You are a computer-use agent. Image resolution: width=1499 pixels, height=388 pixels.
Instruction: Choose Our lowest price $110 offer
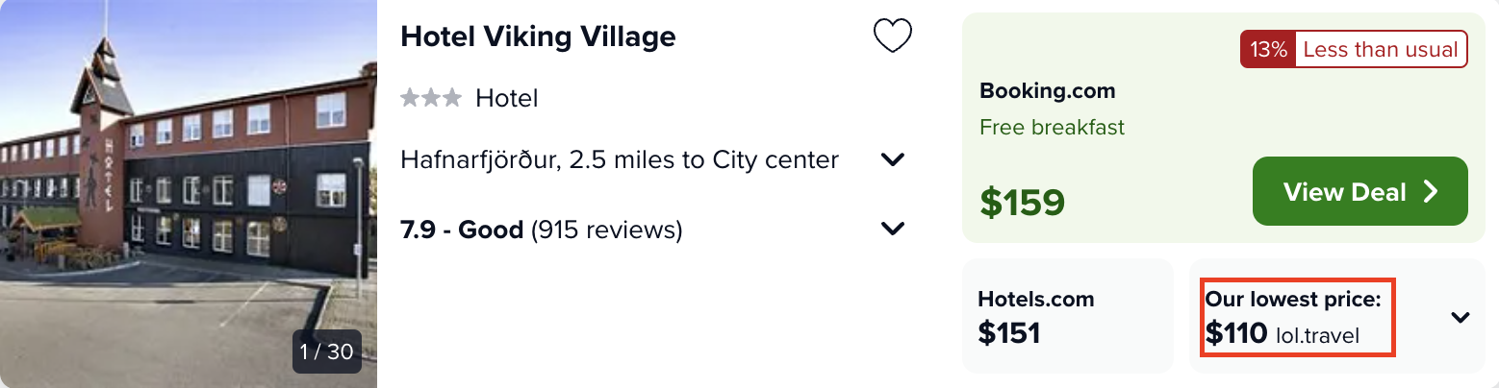[x=1299, y=317]
